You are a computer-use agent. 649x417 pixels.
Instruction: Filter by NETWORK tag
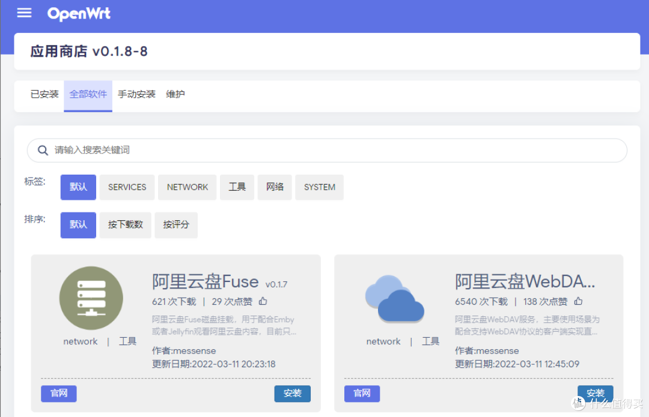tap(187, 187)
